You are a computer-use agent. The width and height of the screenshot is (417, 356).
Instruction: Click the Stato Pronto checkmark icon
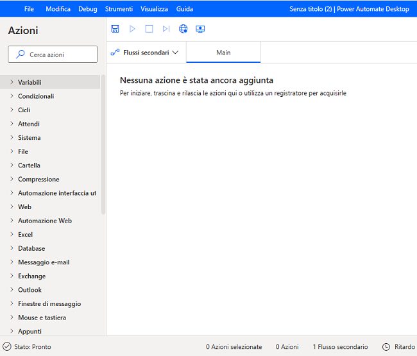coord(6,346)
